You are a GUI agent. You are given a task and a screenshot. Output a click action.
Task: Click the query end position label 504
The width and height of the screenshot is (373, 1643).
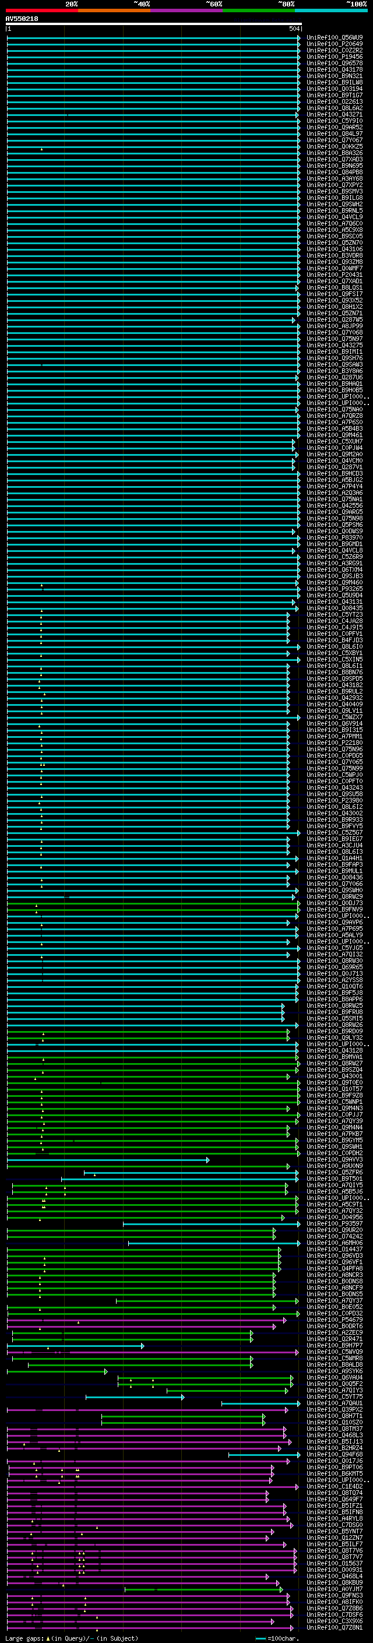pyautogui.click(x=294, y=29)
